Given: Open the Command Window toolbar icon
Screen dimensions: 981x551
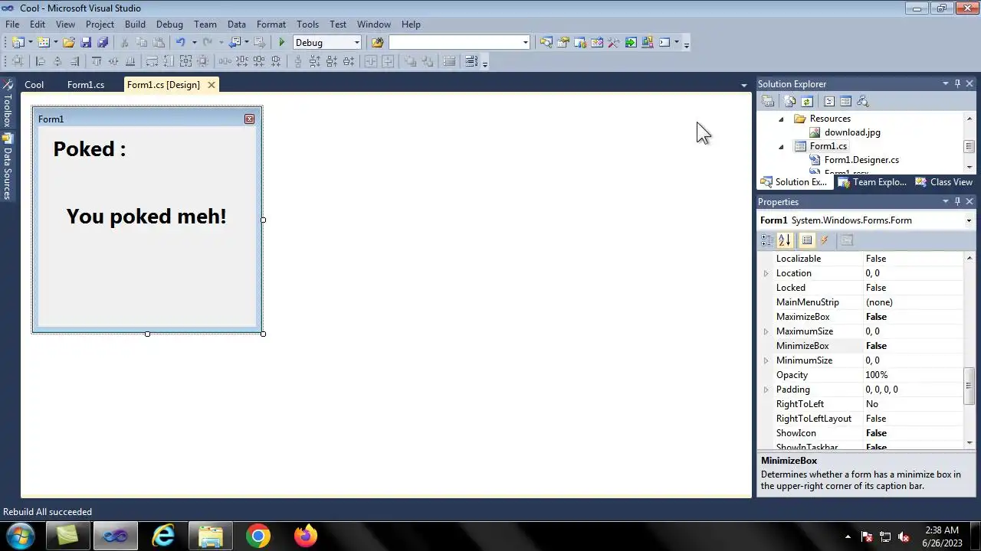Looking at the screenshot, I should pyautogui.click(x=664, y=43).
